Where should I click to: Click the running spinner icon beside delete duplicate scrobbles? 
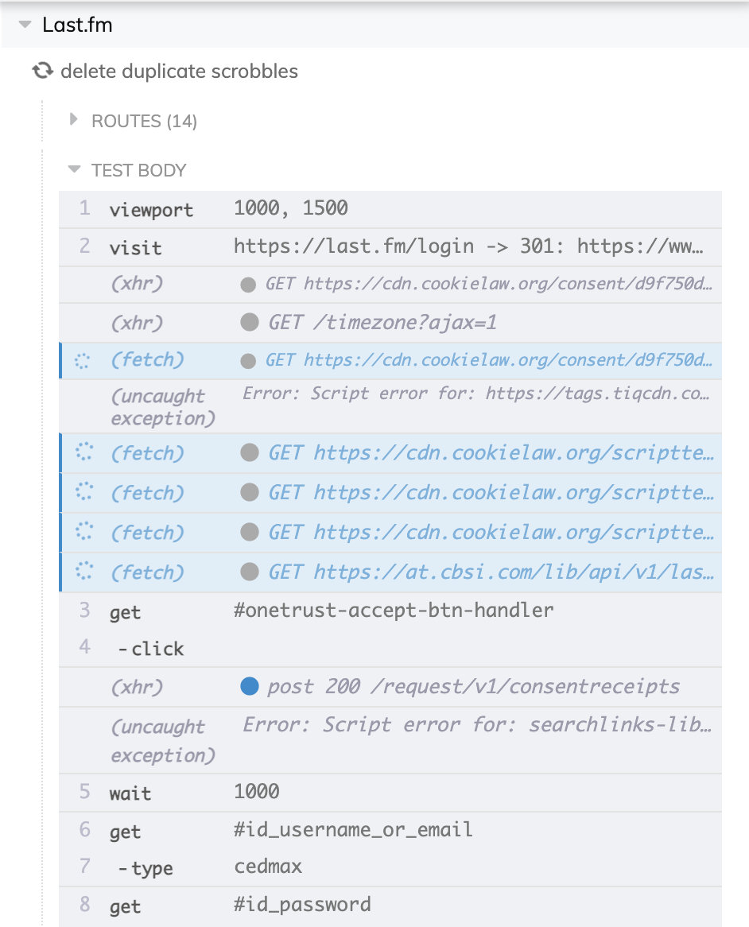tap(43, 71)
